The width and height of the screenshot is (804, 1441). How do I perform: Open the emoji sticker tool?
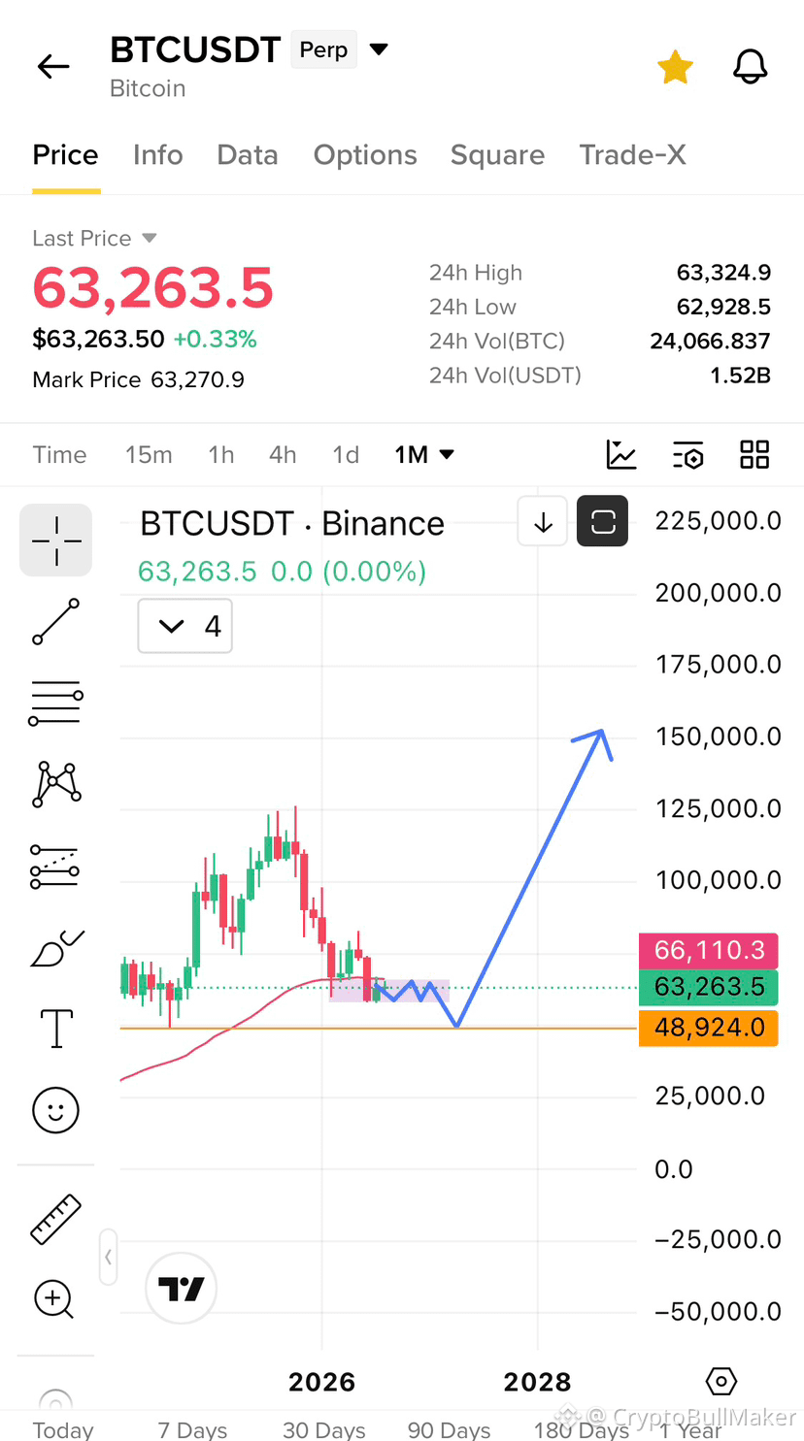tap(55, 1110)
